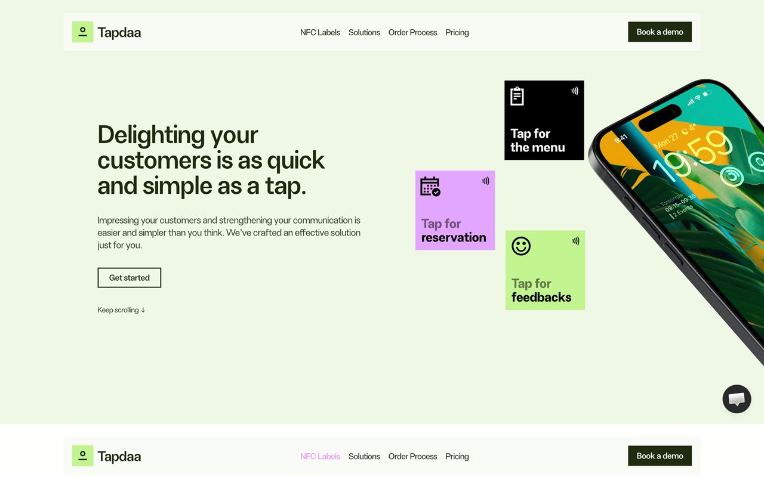
Task: Open NFC Labels in the top navigation
Action: coord(320,32)
